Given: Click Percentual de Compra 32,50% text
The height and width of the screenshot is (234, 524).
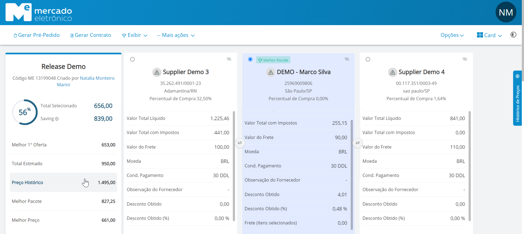Looking at the screenshot, I should (180, 99).
